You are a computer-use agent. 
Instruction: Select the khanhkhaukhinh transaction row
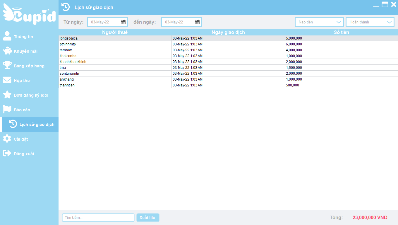pos(115,62)
